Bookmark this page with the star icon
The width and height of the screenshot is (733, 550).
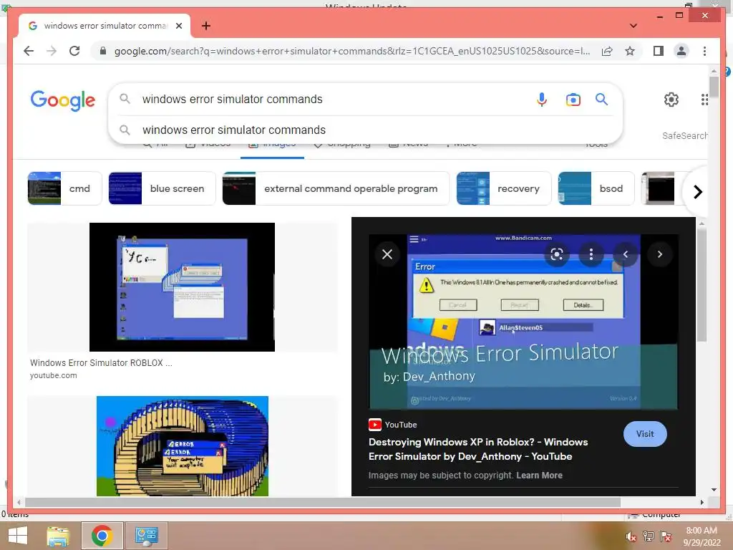pyautogui.click(x=630, y=51)
